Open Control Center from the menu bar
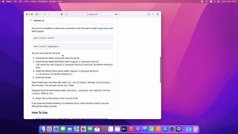This screenshot has height=134, width=238. (x=219, y=1)
